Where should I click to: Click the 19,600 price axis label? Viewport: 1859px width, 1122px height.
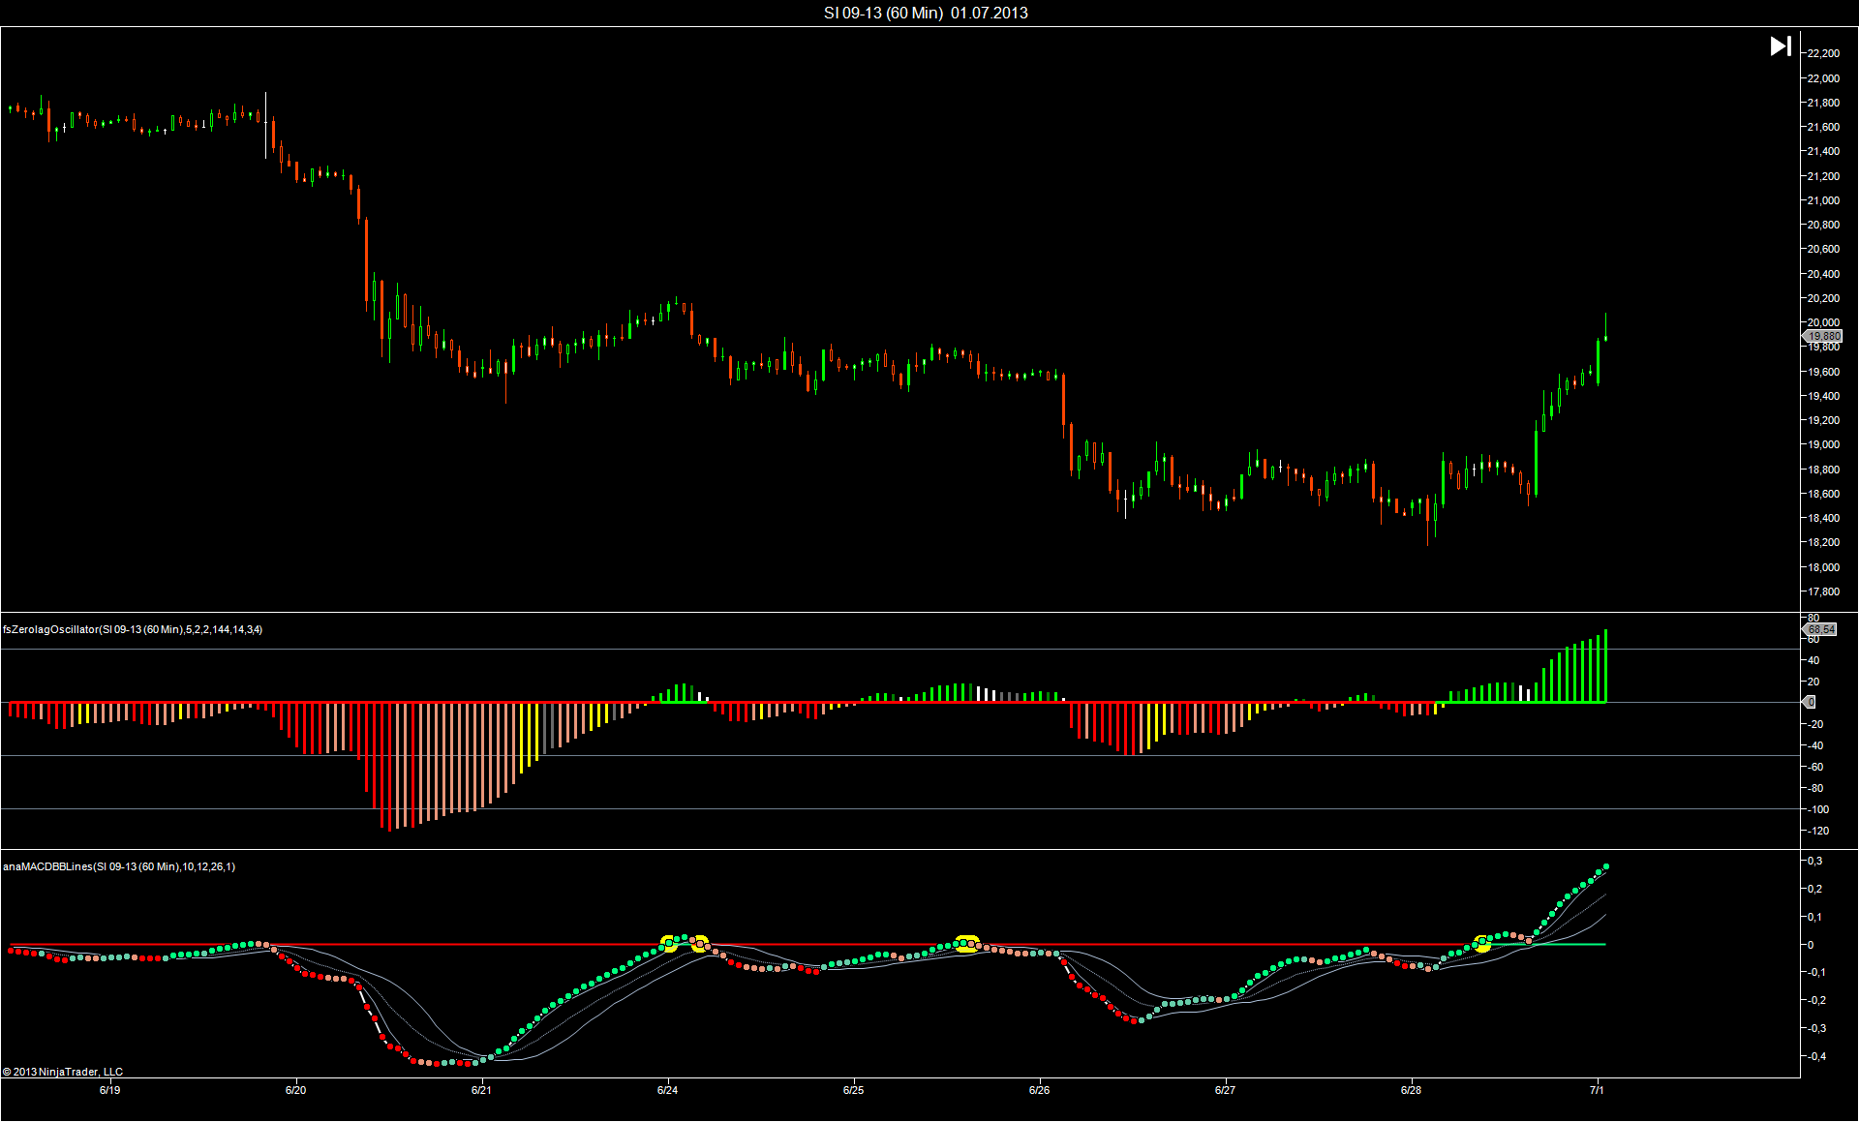click(1823, 372)
